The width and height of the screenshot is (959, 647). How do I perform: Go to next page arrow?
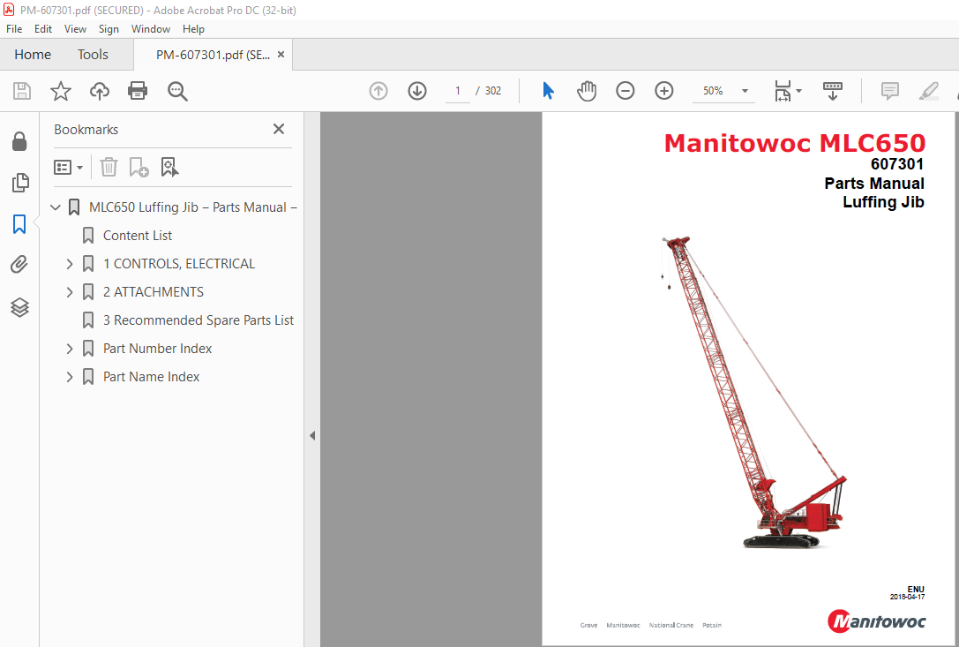pos(417,91)
